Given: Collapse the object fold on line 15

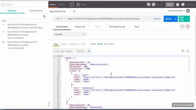Looking at the screenshot, I should coord(60,86).
